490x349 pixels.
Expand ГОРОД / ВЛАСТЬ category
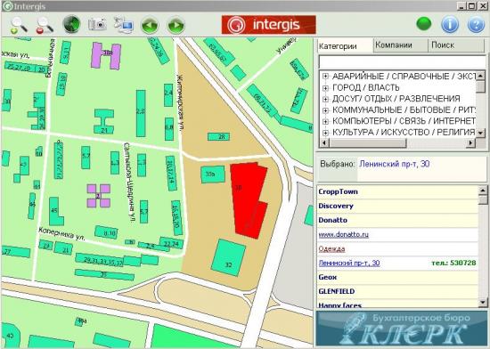tap(325, 88)
